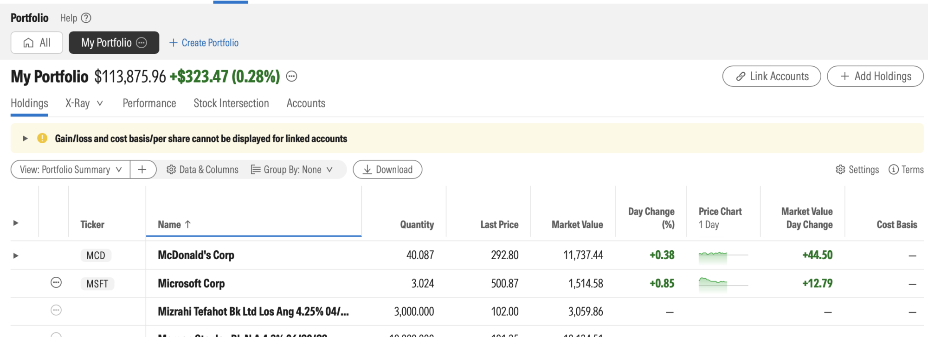
Task: Select McDonald's market value 11,737.44
Action: (583, 255)
